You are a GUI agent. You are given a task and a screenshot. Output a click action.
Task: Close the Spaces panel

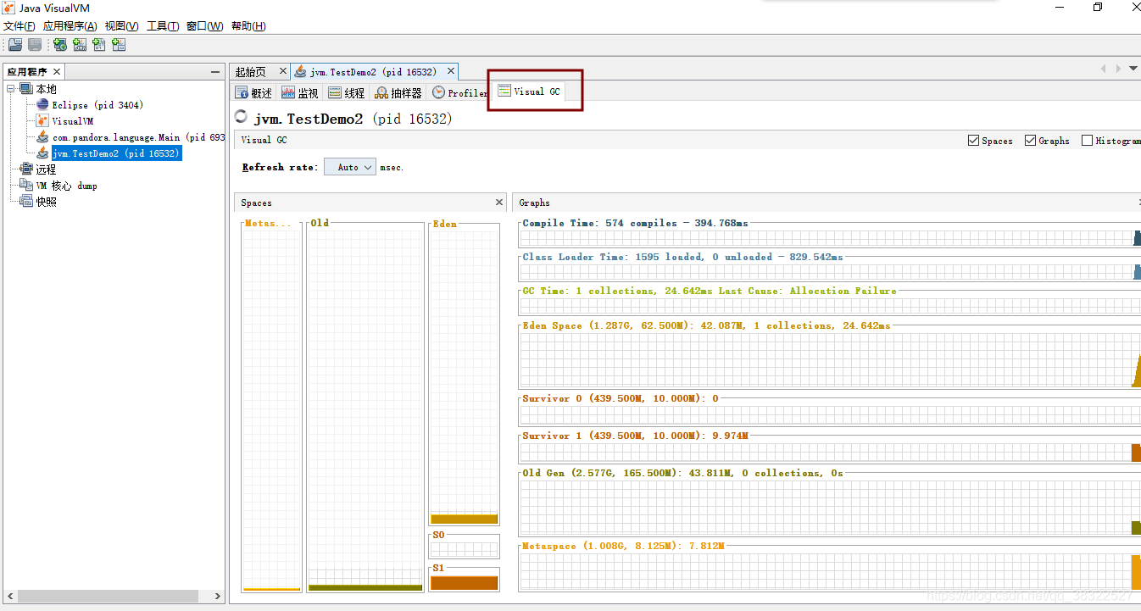499,203
